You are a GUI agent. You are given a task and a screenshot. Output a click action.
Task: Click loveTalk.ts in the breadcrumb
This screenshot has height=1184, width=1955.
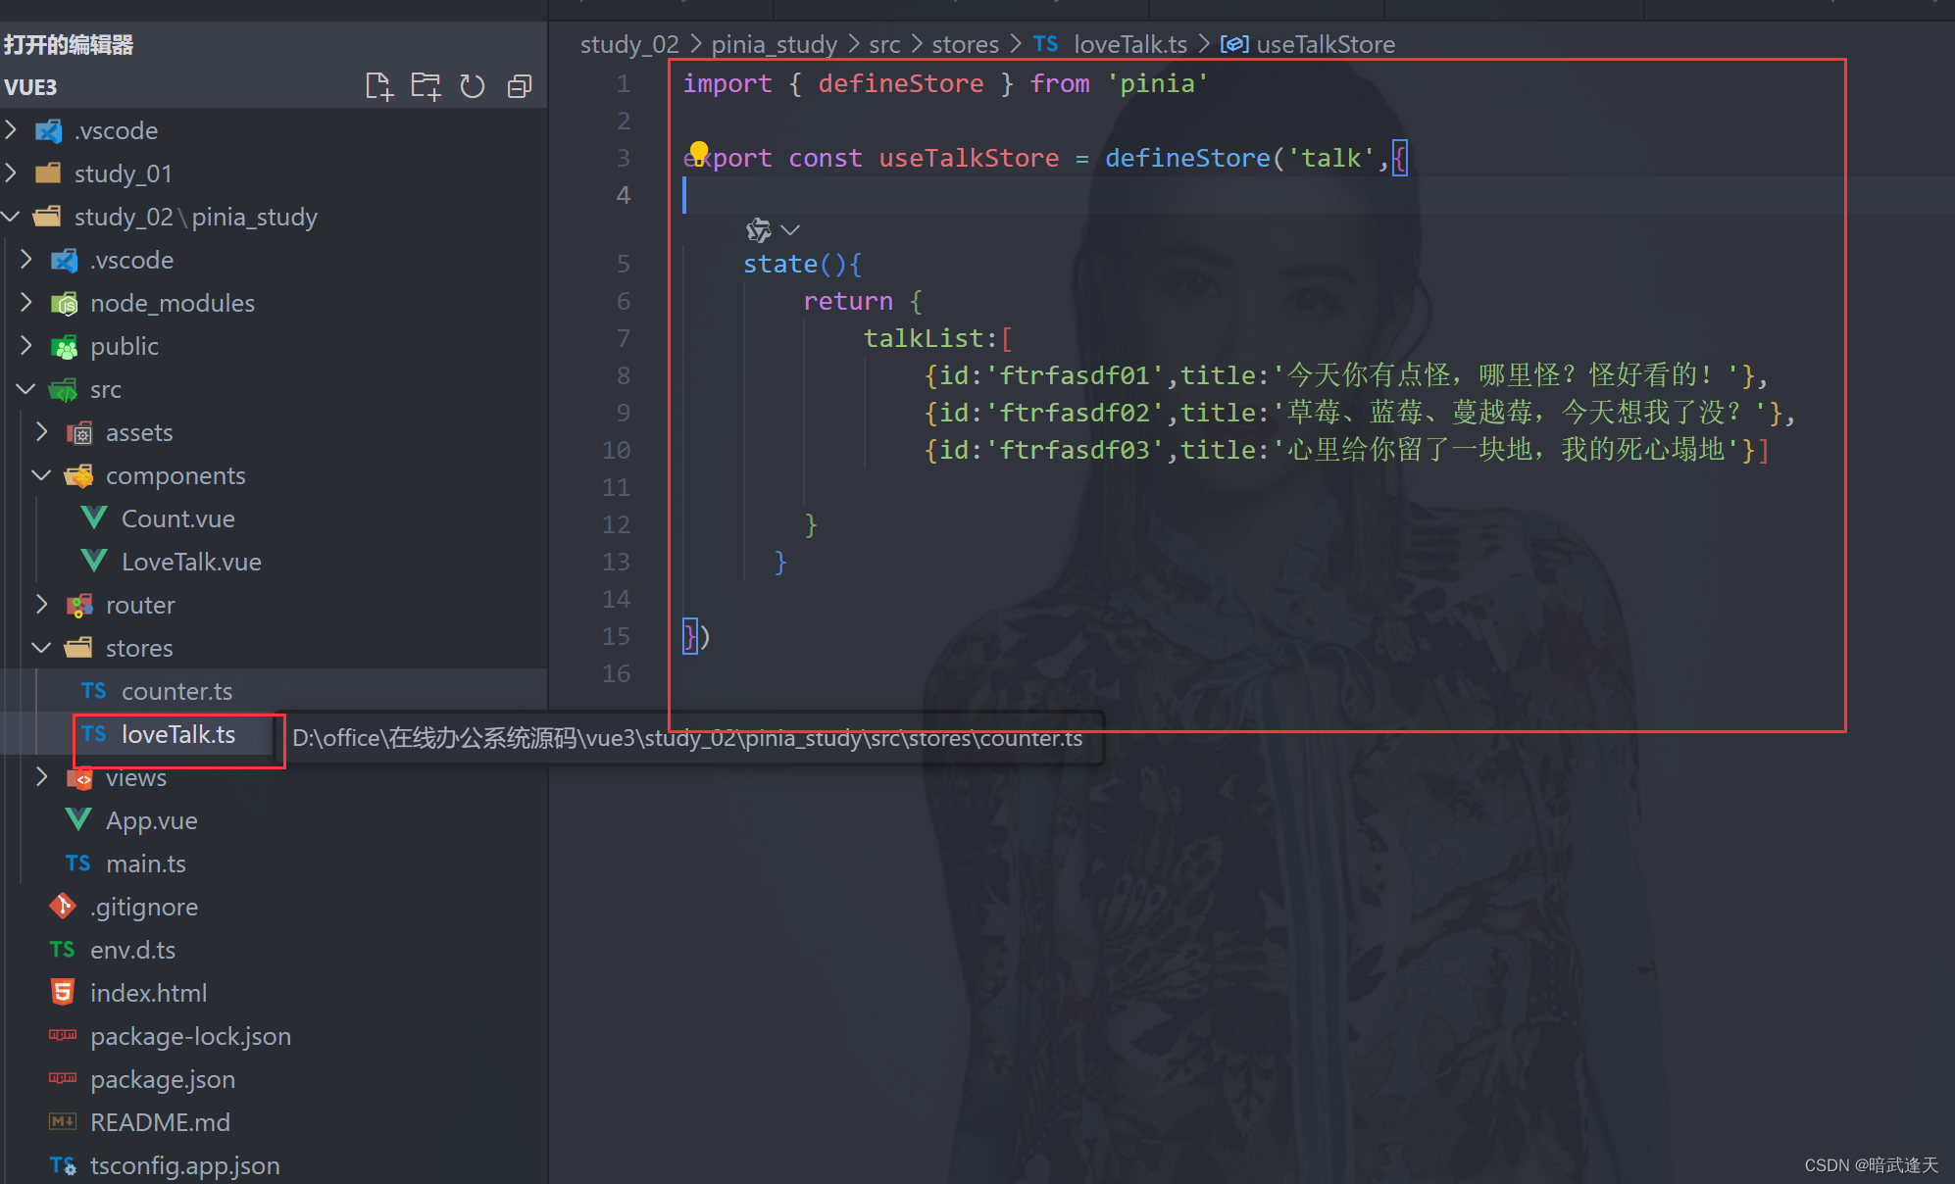pyautogui.click(x=1130, y=44)
